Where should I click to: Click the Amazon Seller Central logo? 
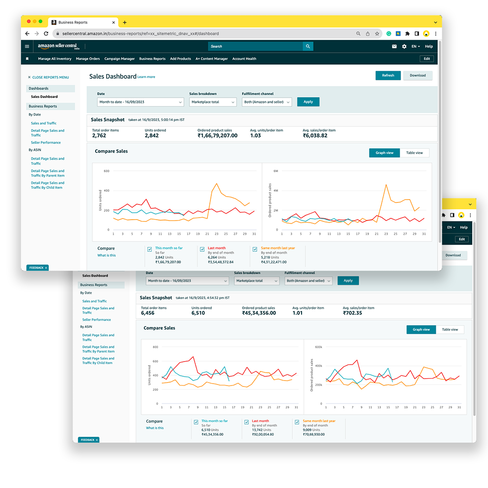click(x=59, y=46)
